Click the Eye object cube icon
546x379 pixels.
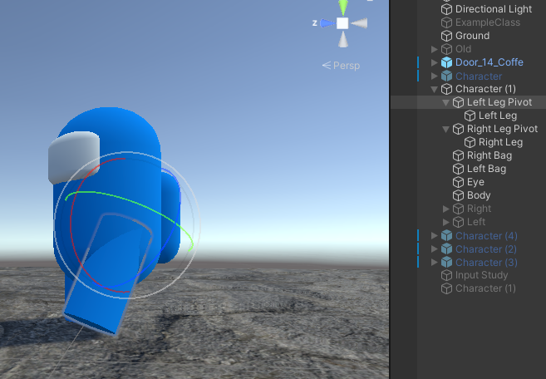click(x=458, y=182)
